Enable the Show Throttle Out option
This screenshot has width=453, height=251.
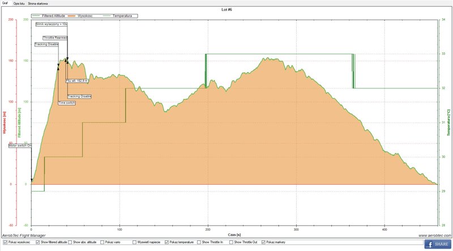point(230,242)
